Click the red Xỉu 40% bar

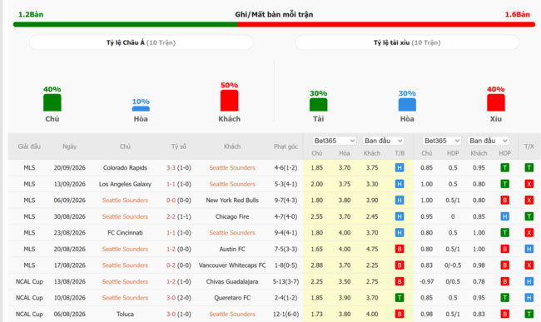pyautogui.click(x=496, y=102)
